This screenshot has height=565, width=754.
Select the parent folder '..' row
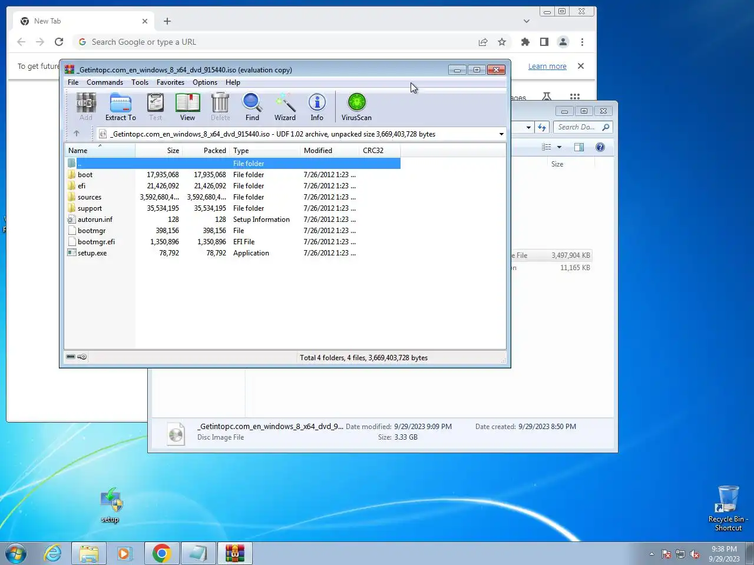coord(233,164)
